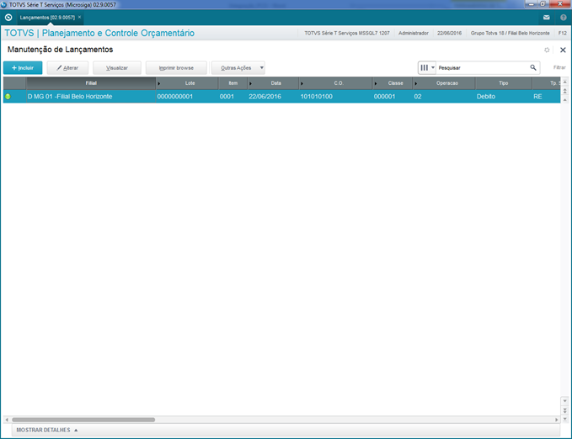Click the TOTVS home circle icon
This screenshot has height=439, width=572.
[x=8, y=18]
